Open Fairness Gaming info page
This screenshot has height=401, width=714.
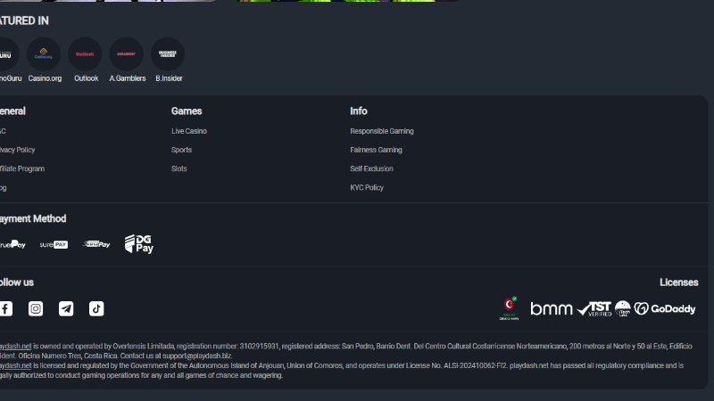(x=376, y=150)
